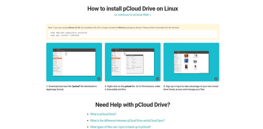
Task: Open the step 3 virtual drive thumbnail
Action: pos(191,62)
